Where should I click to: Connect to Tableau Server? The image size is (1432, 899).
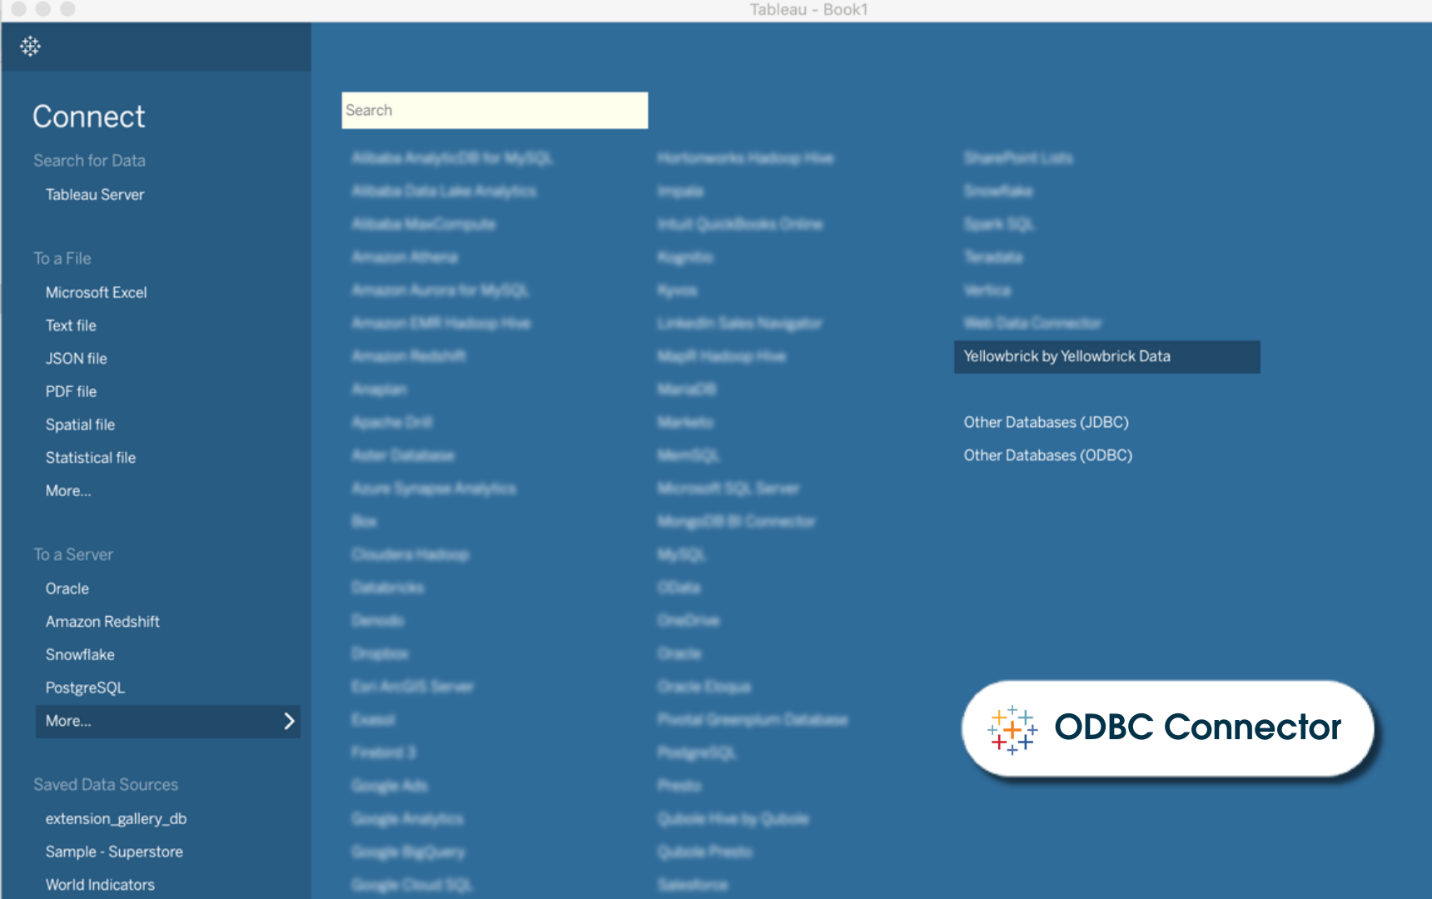tap(95, 195)
